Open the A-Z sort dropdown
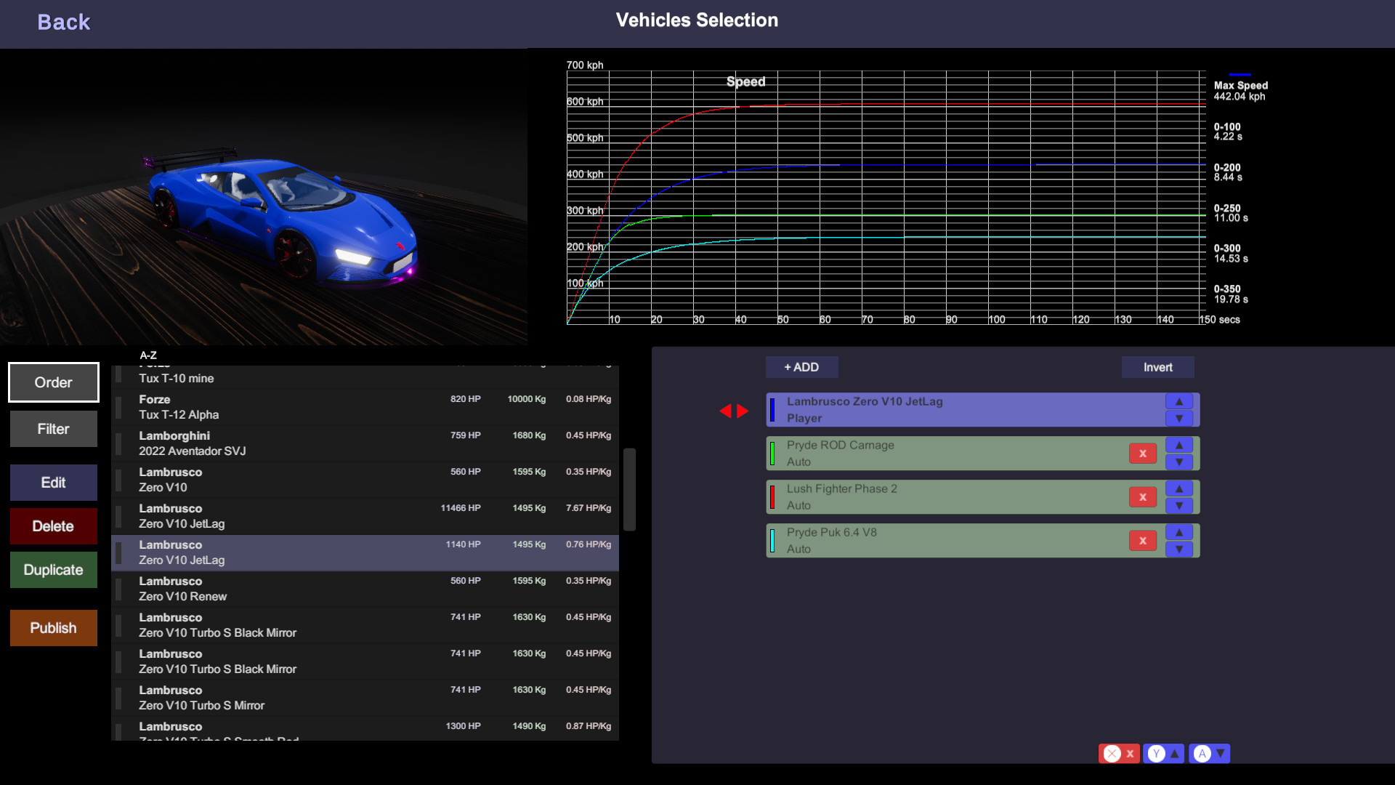1395x785 pixels. coord(148,355)
